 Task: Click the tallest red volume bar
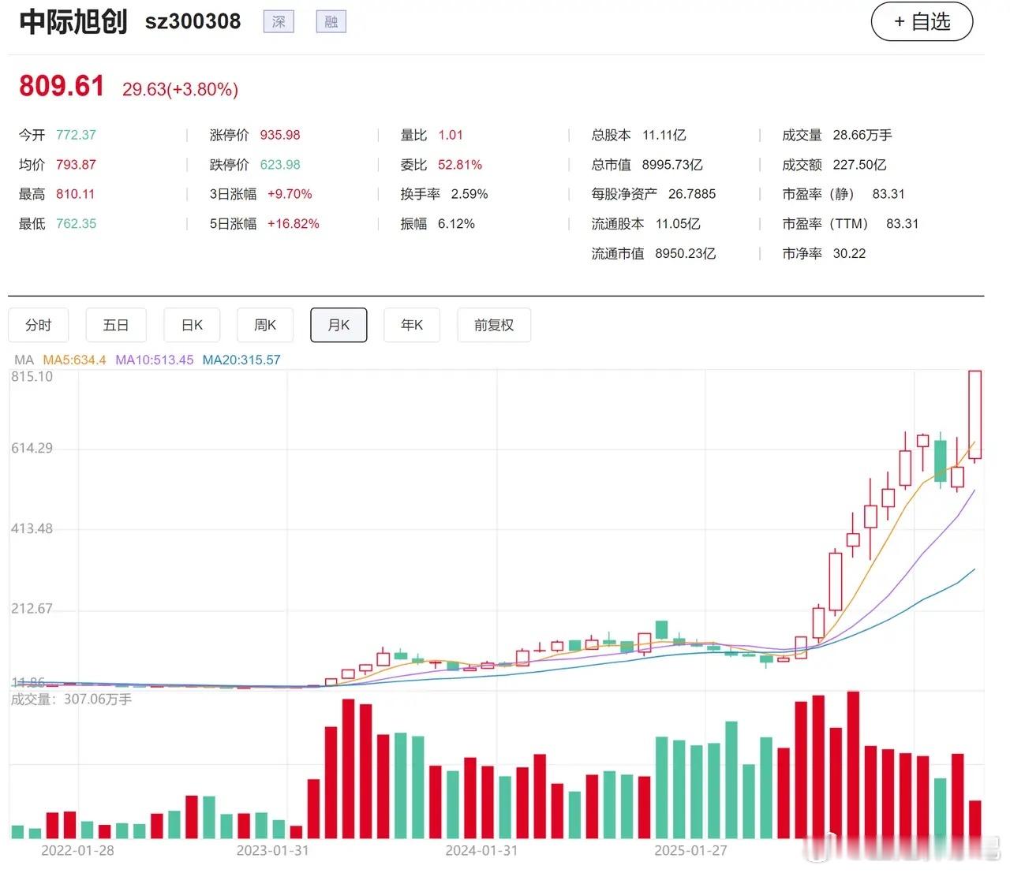pyautogui.click(x=853, y=764)
